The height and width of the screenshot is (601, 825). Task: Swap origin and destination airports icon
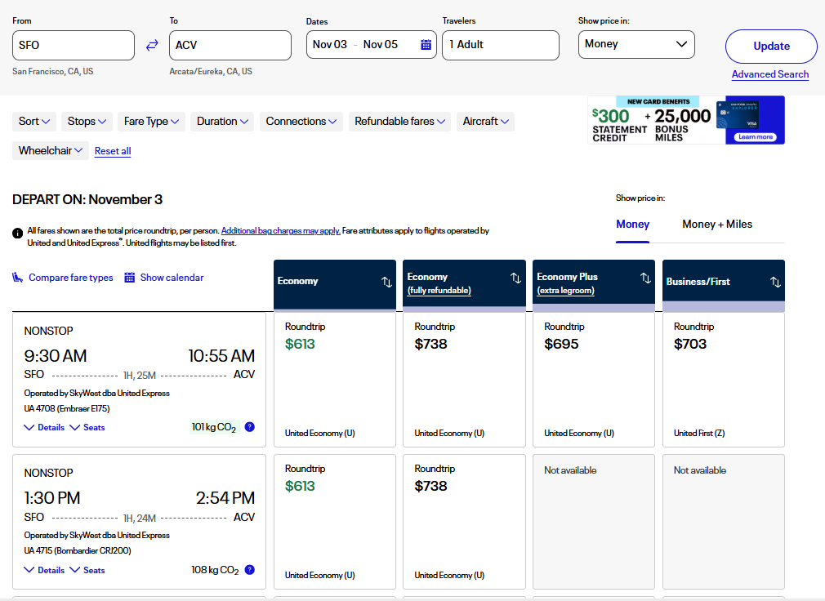pyautogui.click(x=152, y=46)
